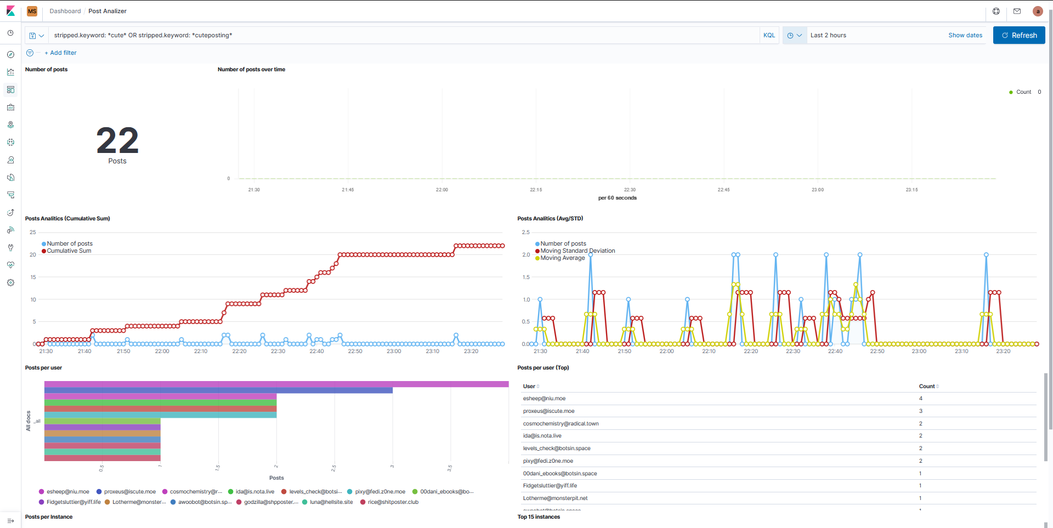Open Discover from the side navigation
This screenshot has width=1053, height=528.
coord(10,55)
